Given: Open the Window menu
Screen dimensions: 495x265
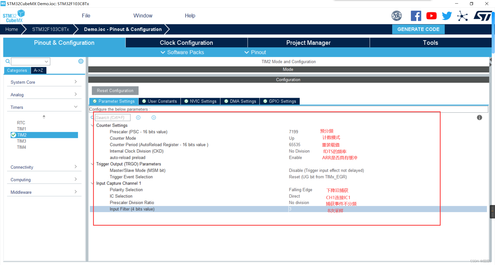Looking at the screenshot, I should 143,16.
